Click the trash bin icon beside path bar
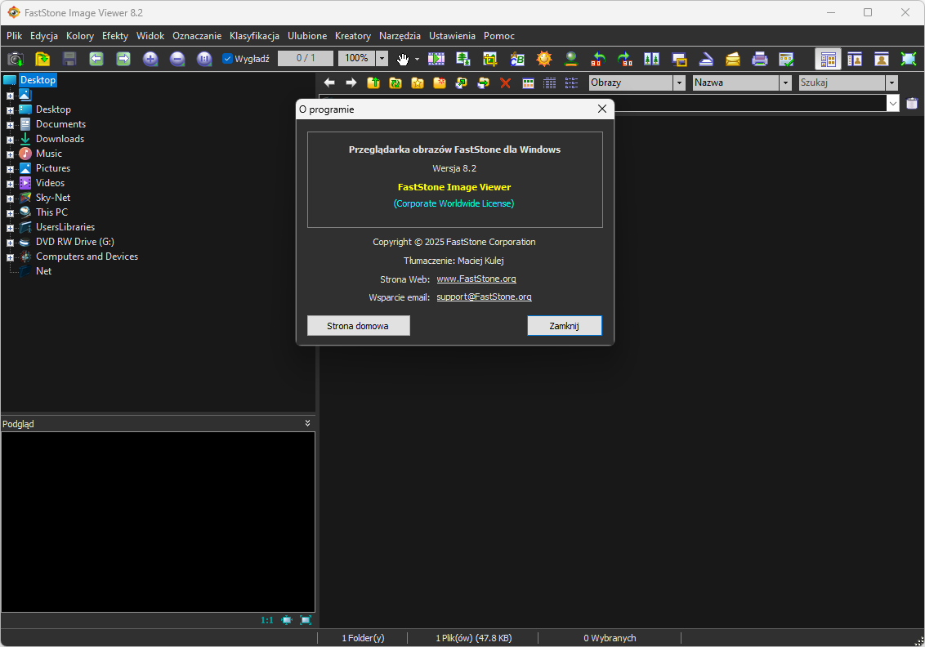 (x=912, y=104)
